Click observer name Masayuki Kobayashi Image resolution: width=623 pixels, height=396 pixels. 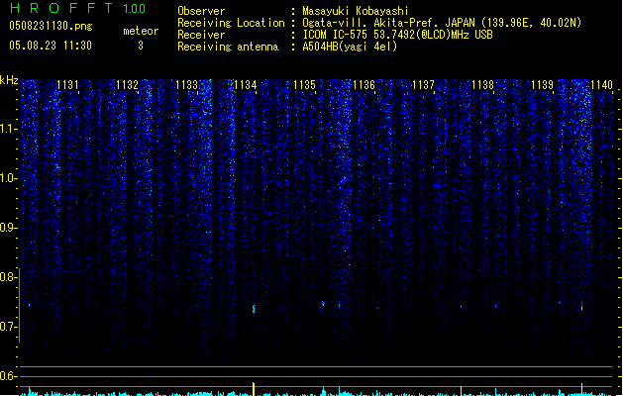356,11
